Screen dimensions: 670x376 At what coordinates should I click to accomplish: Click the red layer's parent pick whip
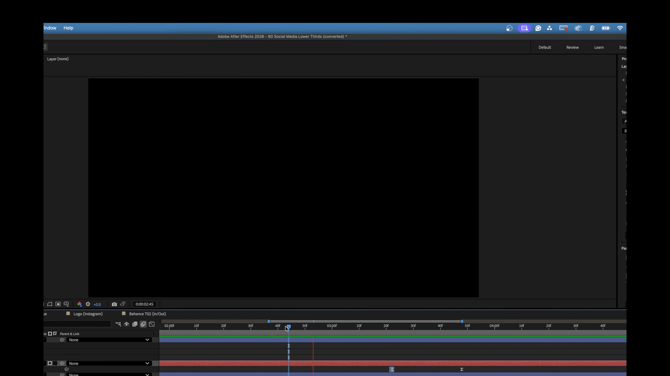62,363
